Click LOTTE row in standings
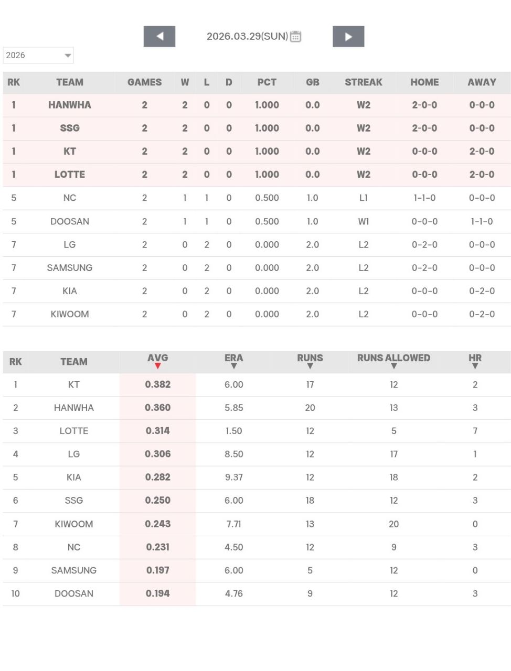 pos(70,175)
